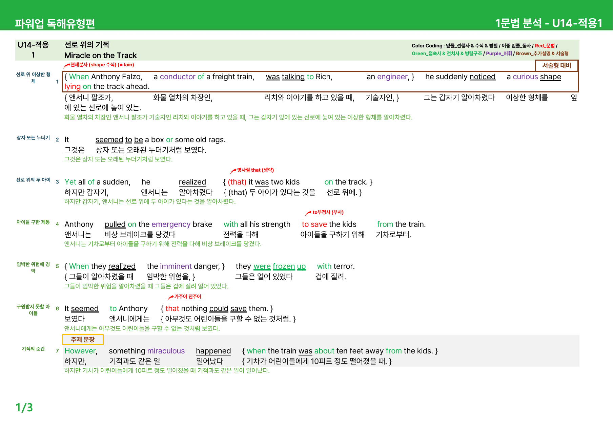The height and width of the screenshot is (433, 613).
Task: Click the side label '구원받지 못할 아이들'
Action: tap(33, 310)
